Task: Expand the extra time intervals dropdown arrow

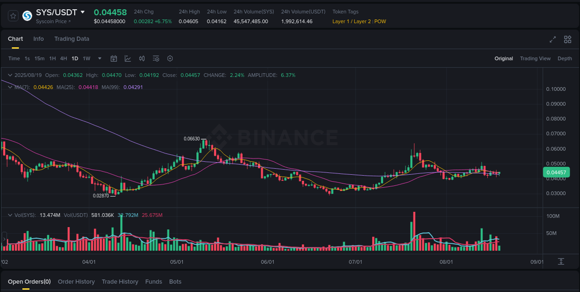Action: 99,58
